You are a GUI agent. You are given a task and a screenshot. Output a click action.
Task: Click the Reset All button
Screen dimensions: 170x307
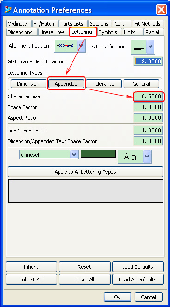[x=85, y=280]
